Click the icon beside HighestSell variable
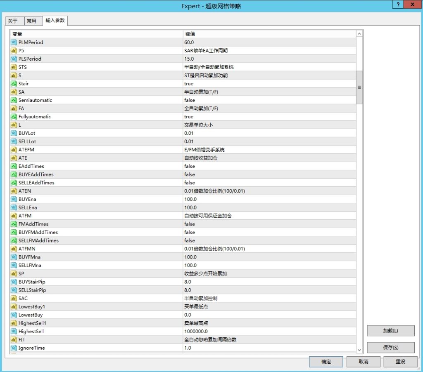The width and height of the screenshot is (423, 372). (x=14, y=331)
